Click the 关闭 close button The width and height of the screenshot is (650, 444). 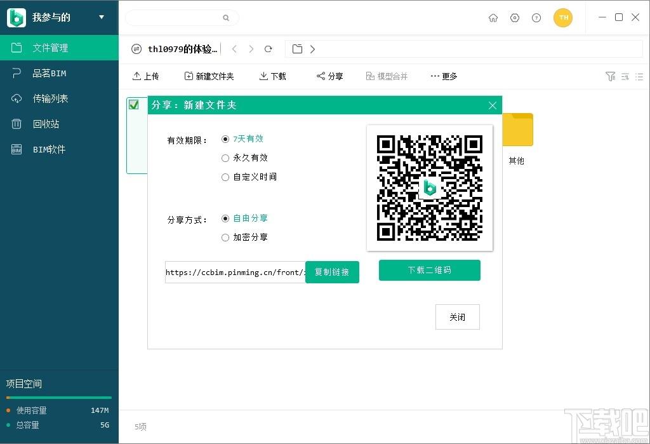point(457,317)
